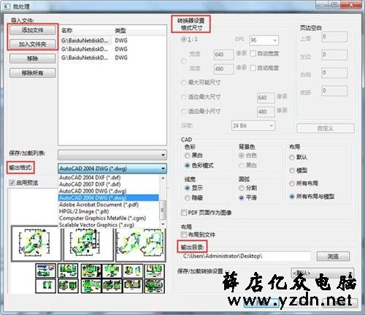This screenshot has height=315, width=365.
Task: Select the 适应最小尺寸 radio button
Action: (x=184, y=112)
